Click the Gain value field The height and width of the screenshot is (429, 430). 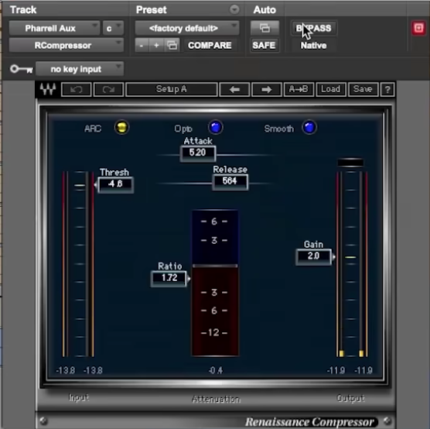(313, 256)
